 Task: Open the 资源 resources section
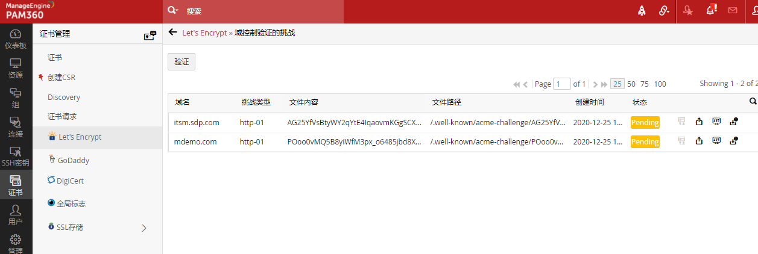16,69
